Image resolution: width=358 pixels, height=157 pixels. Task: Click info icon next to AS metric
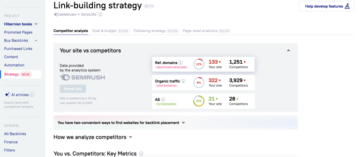click(163, 100)
